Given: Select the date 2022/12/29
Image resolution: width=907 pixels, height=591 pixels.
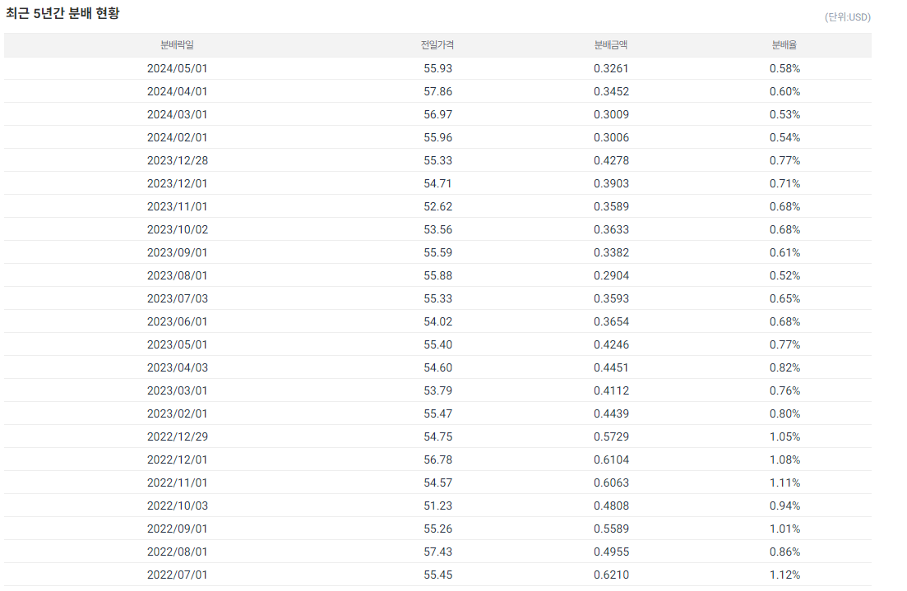Looking at the screenshot, I should pos(178,436).
